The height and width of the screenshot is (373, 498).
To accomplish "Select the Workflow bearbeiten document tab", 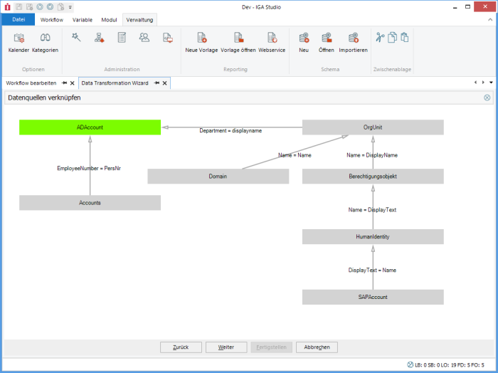I will [31, 83].
